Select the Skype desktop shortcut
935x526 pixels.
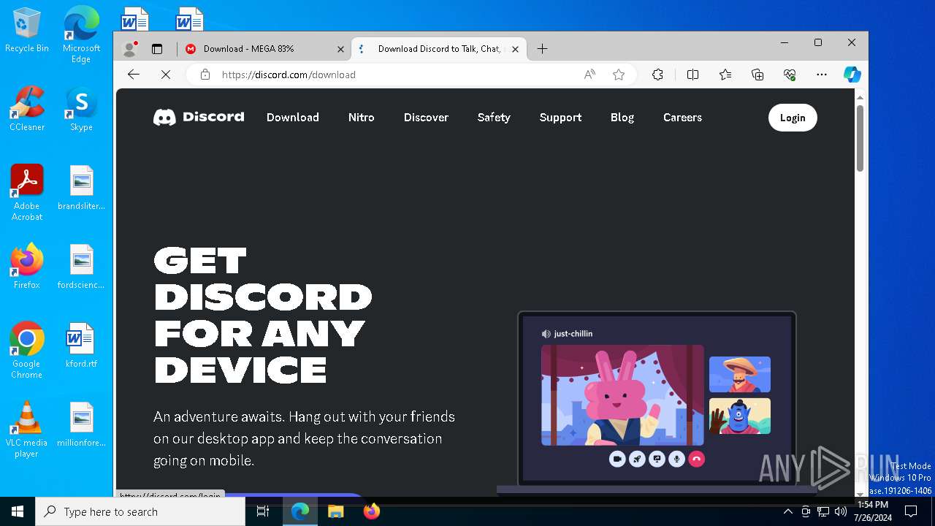tap(81, 108)
